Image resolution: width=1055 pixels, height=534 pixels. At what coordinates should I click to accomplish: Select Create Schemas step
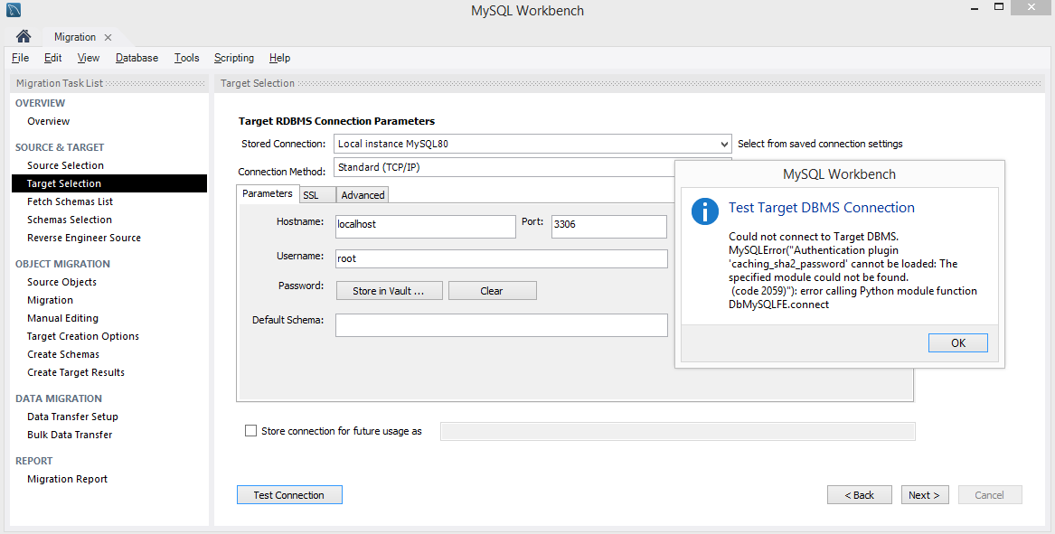(63, 354)
